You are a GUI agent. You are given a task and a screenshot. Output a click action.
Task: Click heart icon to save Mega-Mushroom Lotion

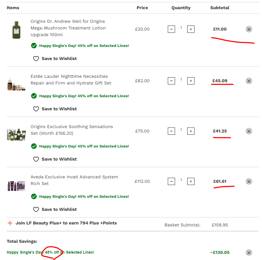pyautogui.click(x=36, y=59)
